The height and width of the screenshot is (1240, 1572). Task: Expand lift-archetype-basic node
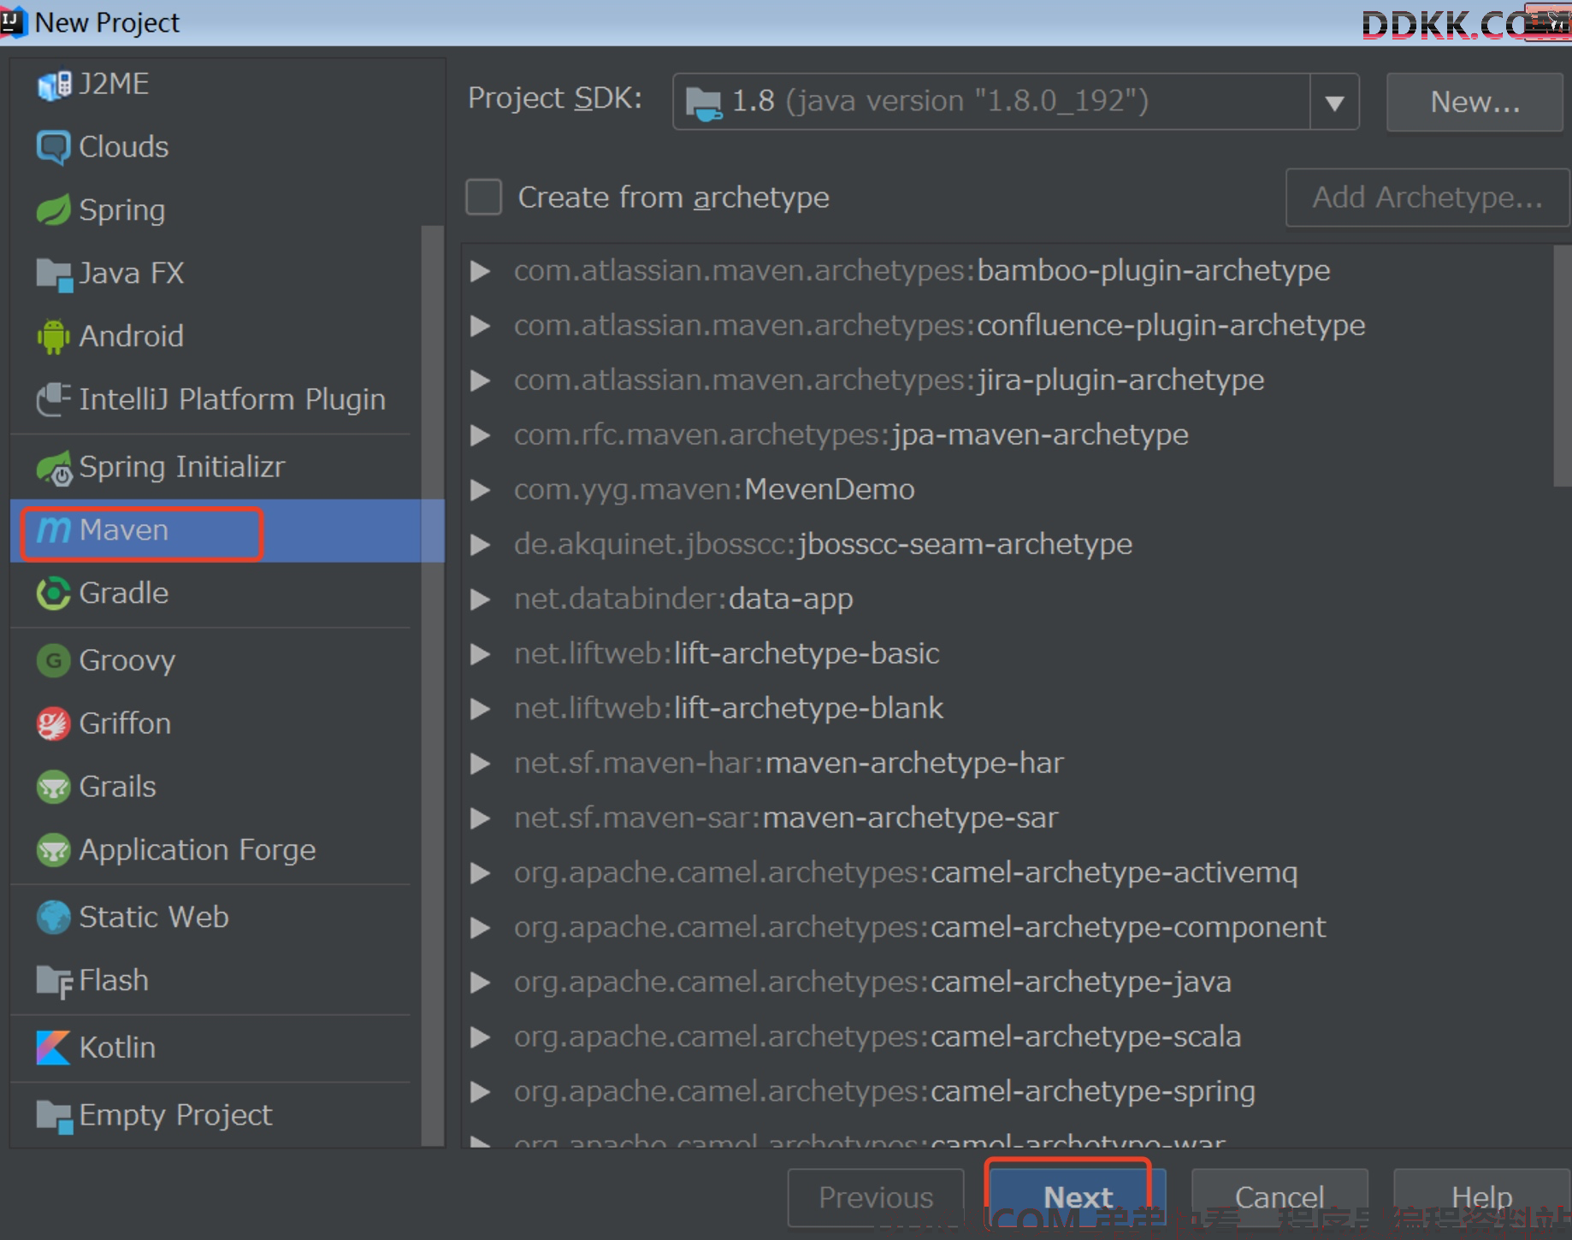pos(481,654)
